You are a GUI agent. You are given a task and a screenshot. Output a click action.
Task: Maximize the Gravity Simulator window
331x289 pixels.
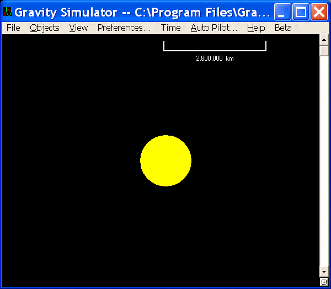[301, 12]
